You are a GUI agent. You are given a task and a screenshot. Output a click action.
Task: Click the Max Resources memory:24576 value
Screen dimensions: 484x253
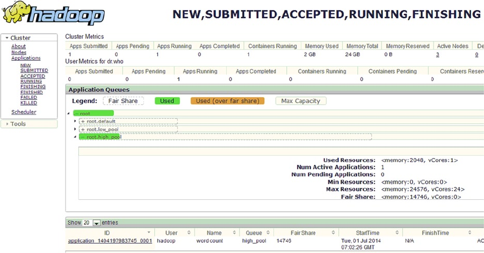pos(423,189)
